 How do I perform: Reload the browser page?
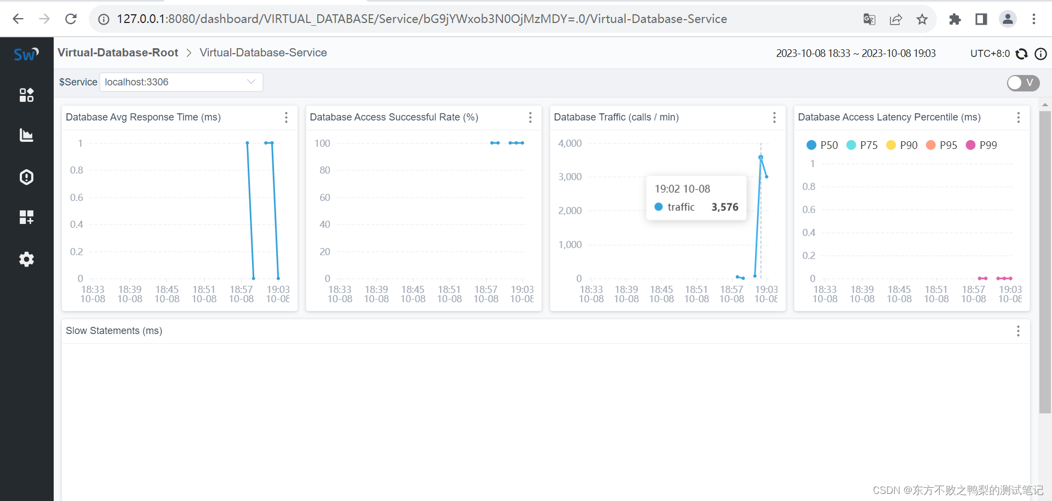[71, 19]
